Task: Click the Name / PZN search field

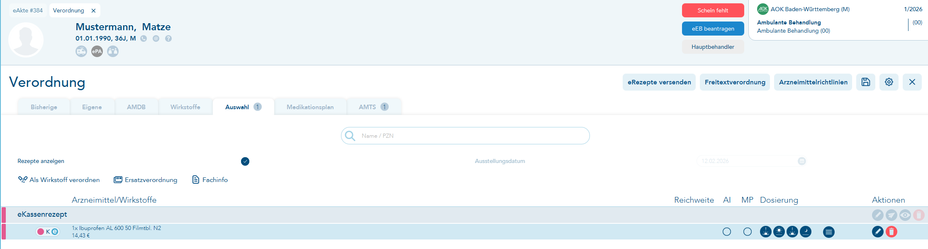Action: pos(465,136)
